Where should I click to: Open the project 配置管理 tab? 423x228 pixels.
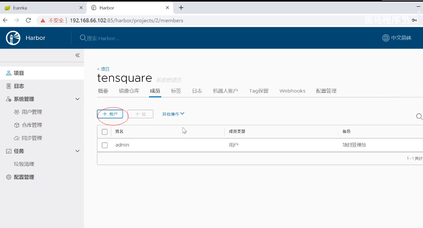pyautogui.click(x=326, y=91)
